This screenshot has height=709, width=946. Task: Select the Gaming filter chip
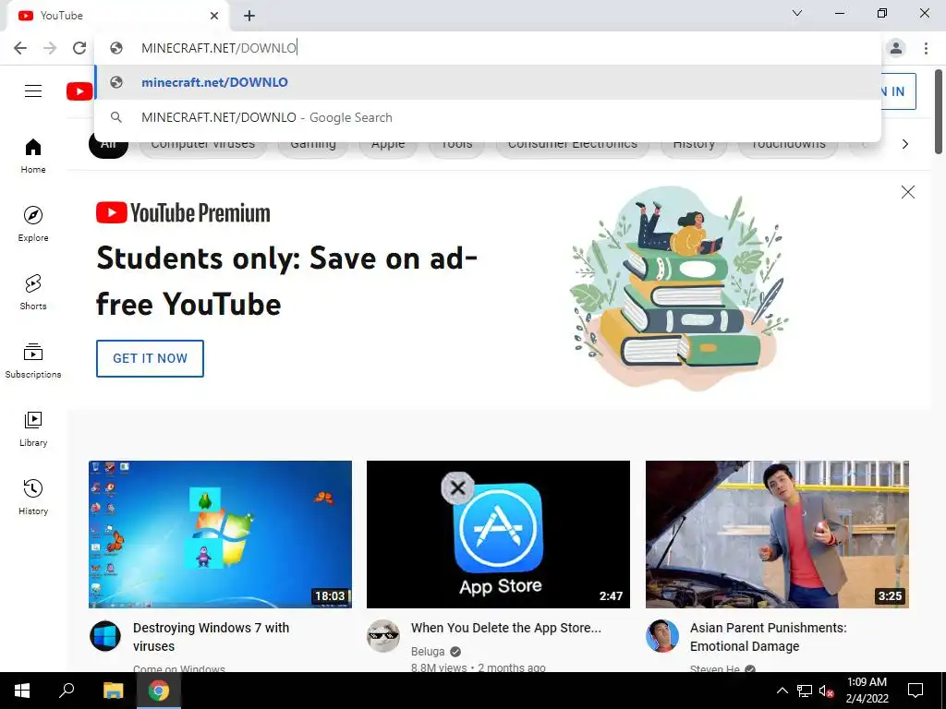313,148
